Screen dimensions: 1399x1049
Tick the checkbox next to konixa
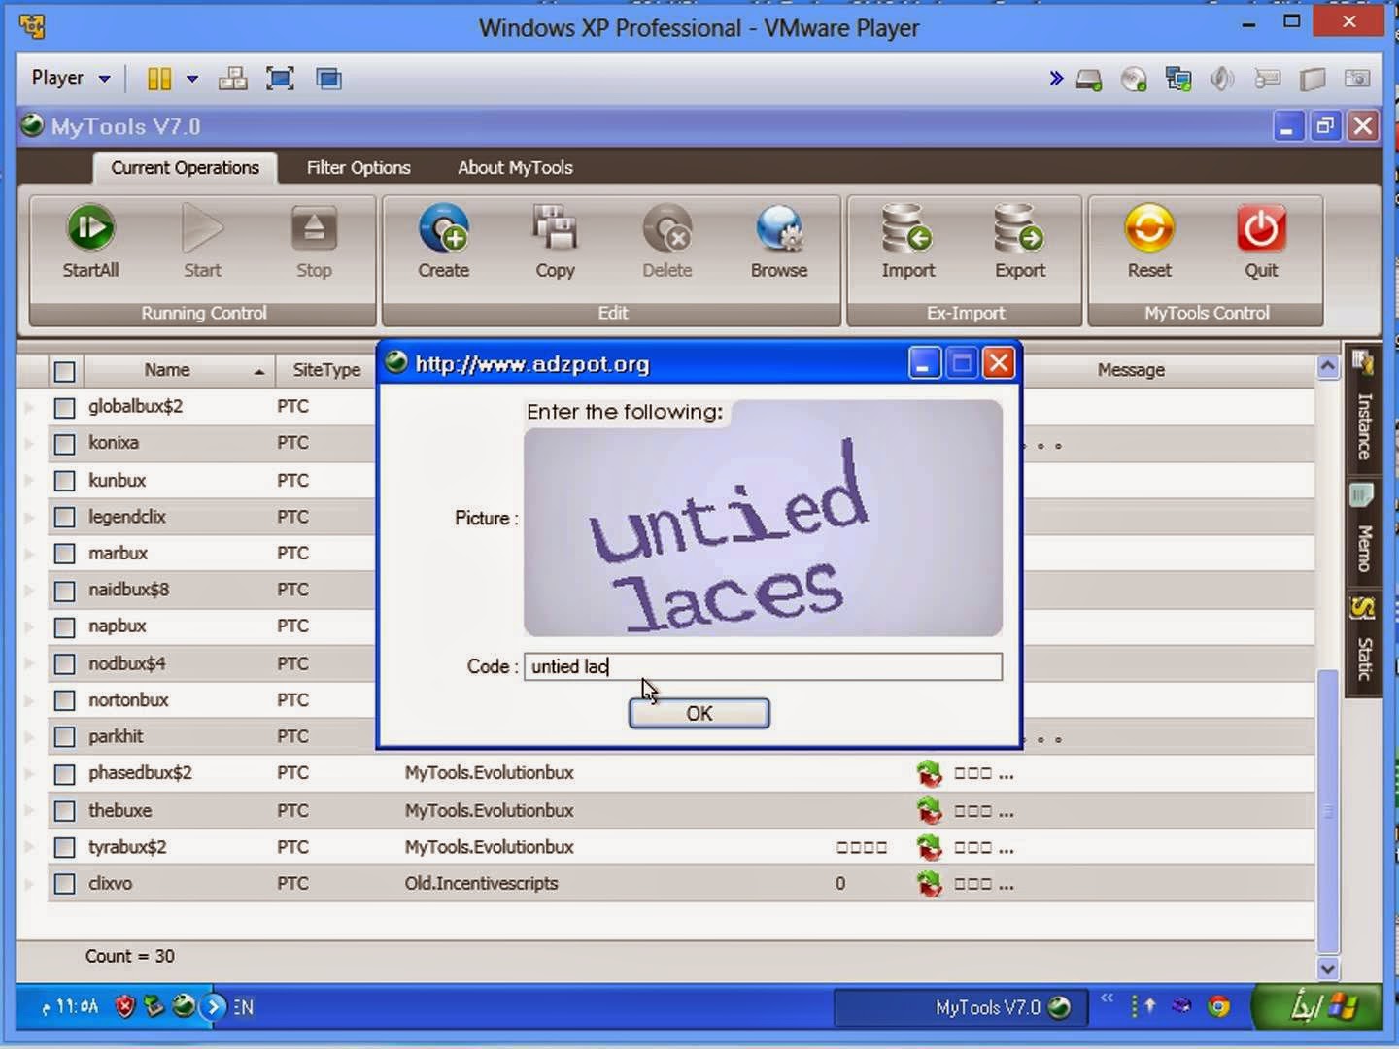point(64,444)
